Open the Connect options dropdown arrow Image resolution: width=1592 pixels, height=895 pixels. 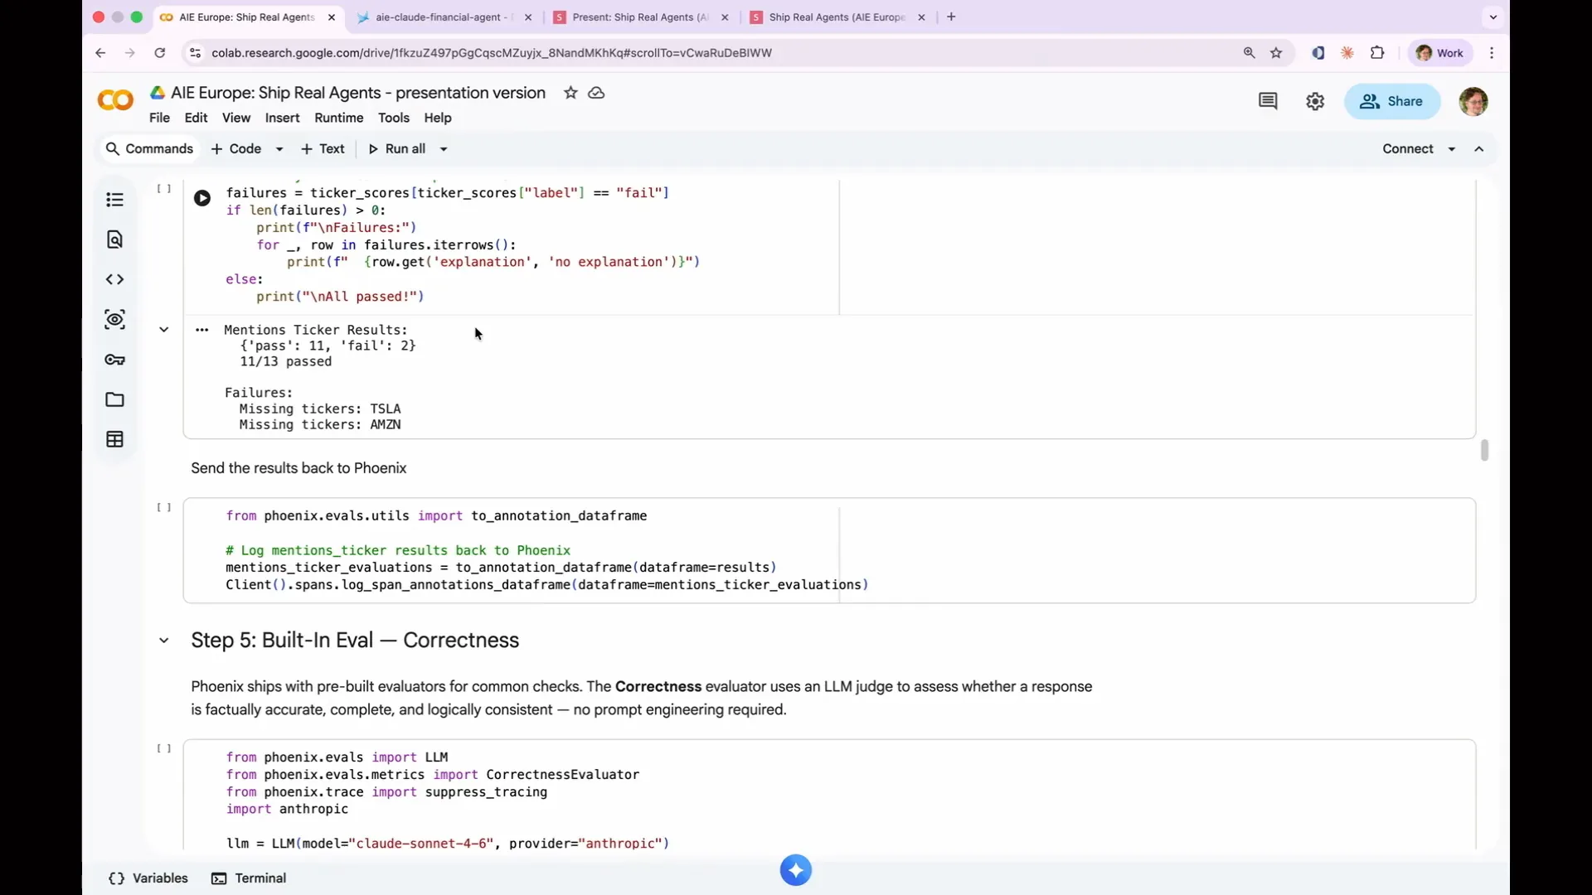[x=1452, y=149]
